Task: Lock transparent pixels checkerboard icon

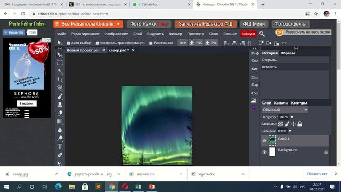Action: pos(280,124)
